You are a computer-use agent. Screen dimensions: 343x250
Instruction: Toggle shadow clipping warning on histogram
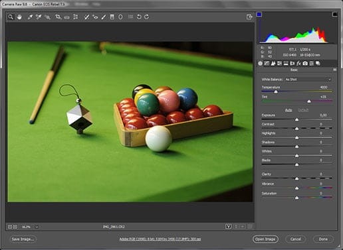pos(259,15)
